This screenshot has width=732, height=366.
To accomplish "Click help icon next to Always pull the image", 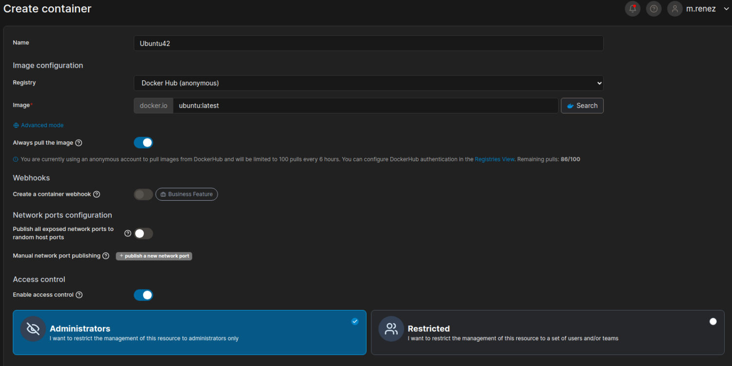I will [x=79, y=143].
